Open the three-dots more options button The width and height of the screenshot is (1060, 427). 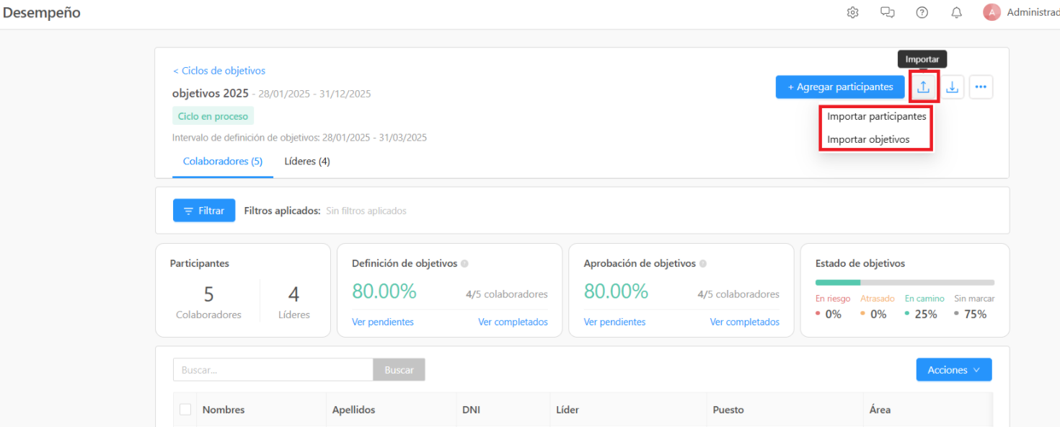[x=981, y=87]
